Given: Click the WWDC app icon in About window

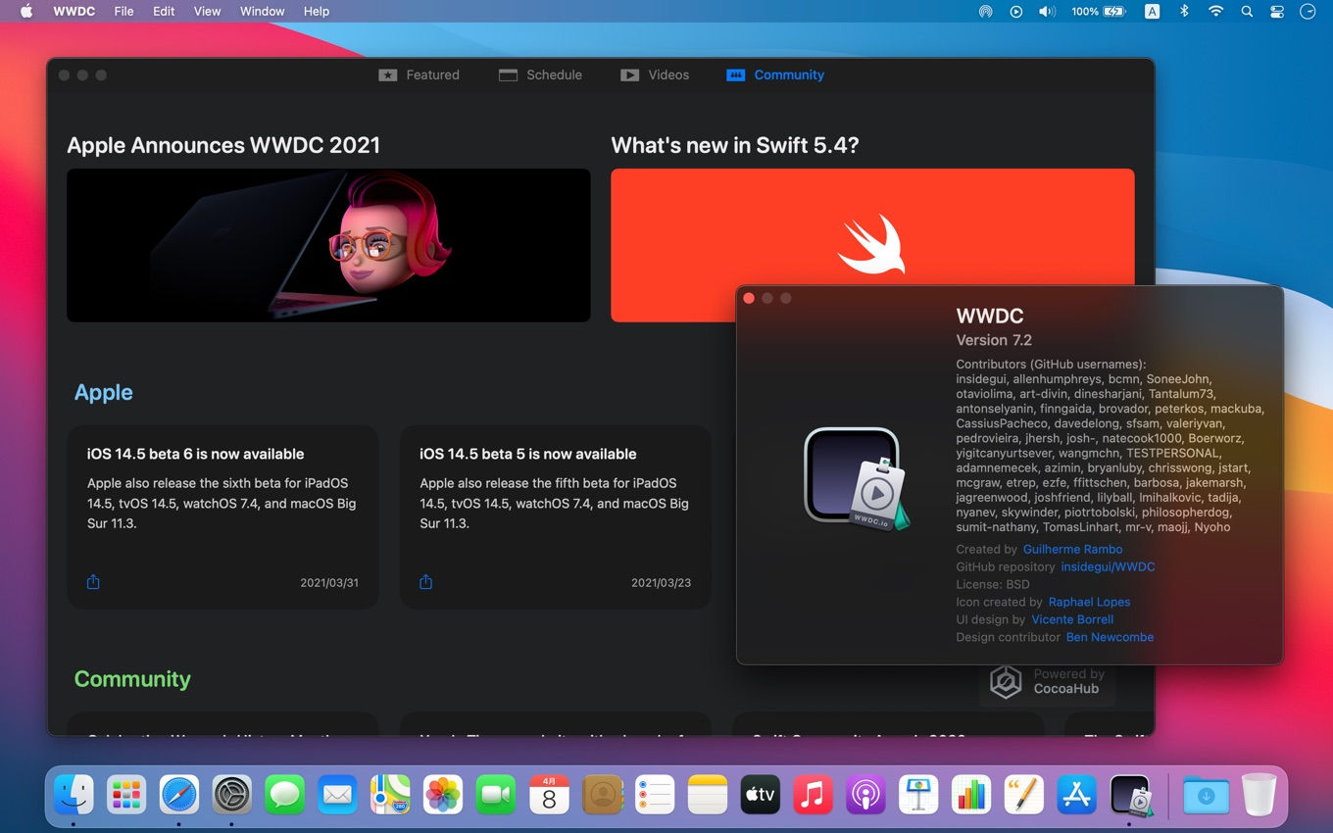Looking at the screenshot, I should (856, 478).
